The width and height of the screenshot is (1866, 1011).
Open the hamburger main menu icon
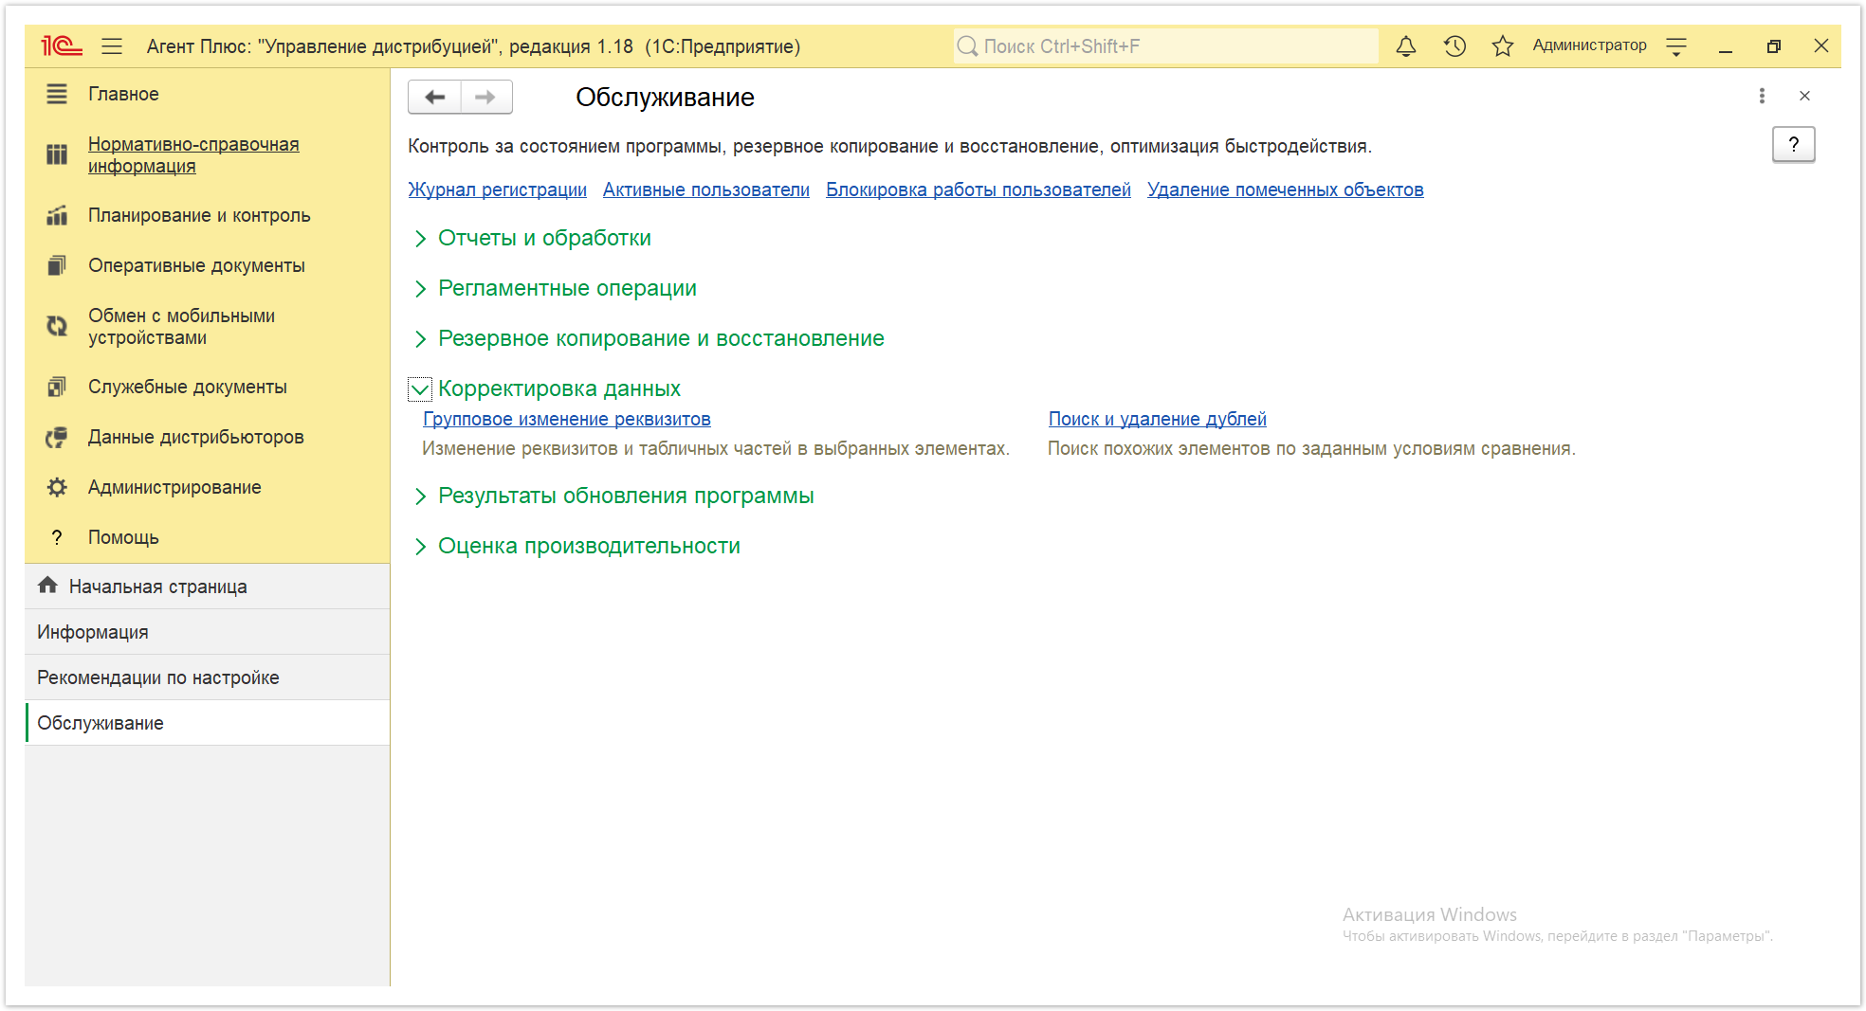tap(112, 45)
